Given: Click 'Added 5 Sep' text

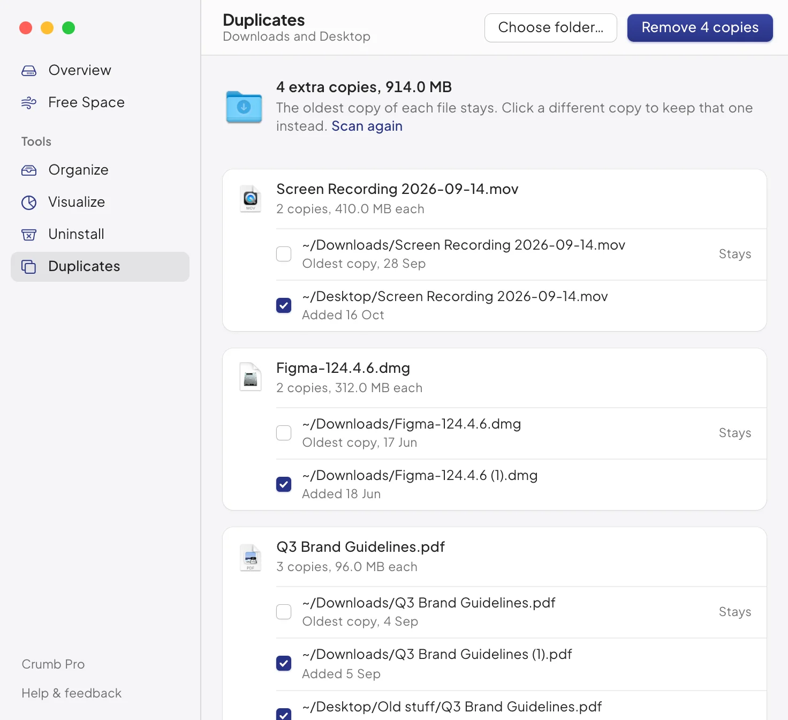Looking at the screenshot, I should pos(342,674).
